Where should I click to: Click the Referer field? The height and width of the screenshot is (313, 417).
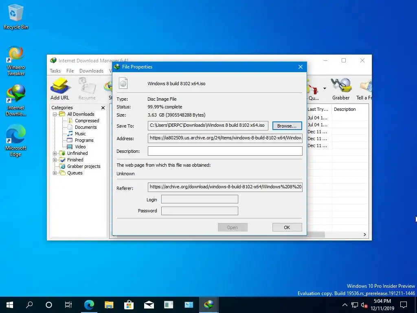point(225,187)
